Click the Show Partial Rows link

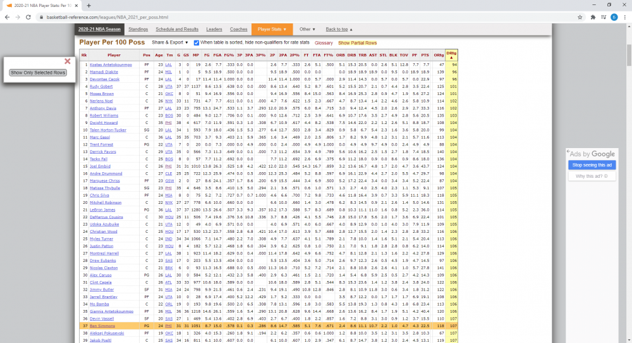[357, 43]
